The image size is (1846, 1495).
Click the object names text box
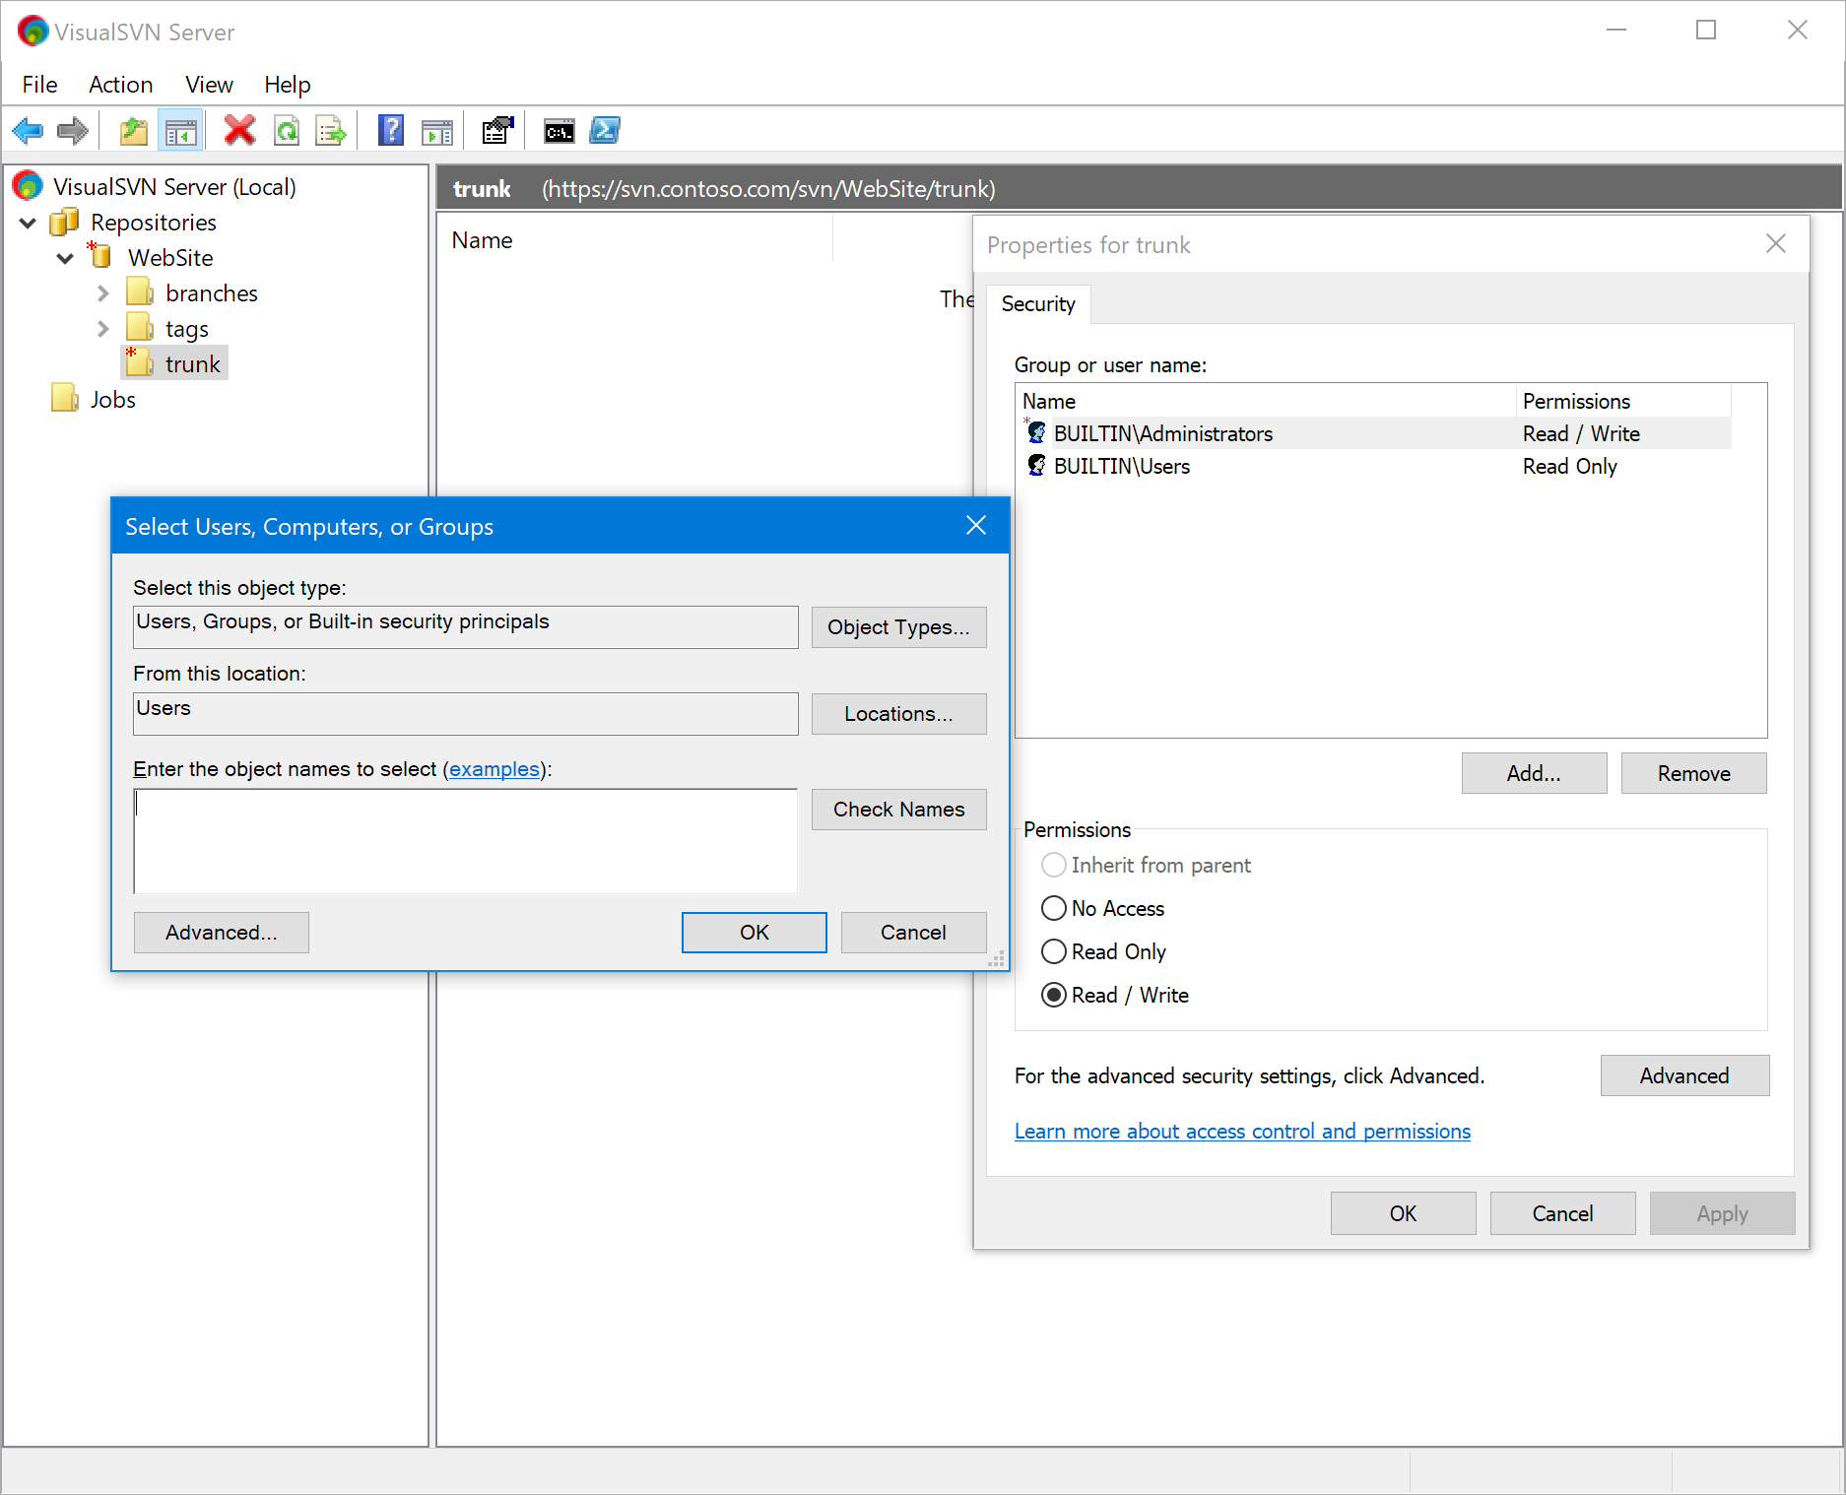tap(465, 841)
